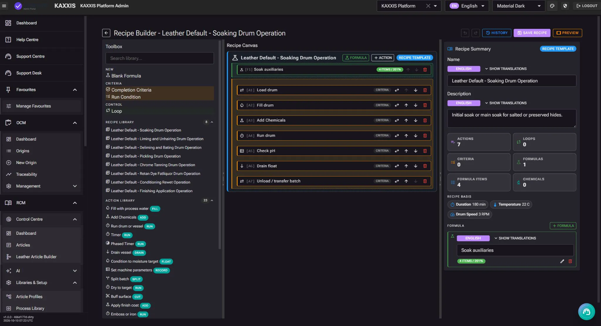Move Drain float action up
This screenshot has height=326, width=601.
click(406, 166)
